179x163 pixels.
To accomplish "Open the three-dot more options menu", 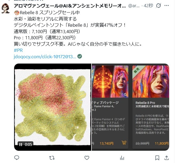I will (166, 5).
